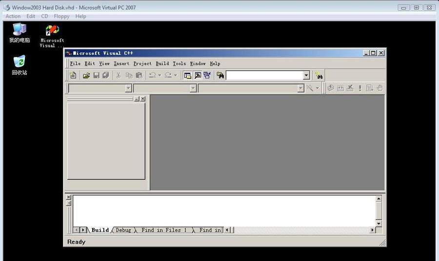Click the Copy icon in toolbar

coord(129,75)
